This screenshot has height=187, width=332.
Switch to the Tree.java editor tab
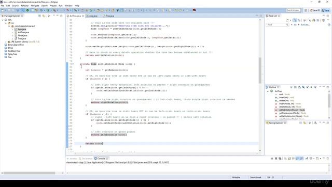(x=108, y=16)
